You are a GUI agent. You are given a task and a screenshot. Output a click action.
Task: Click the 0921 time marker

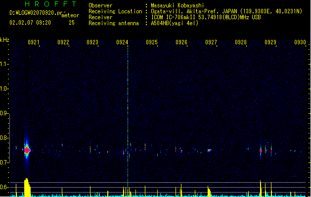[x=33, y=42]
